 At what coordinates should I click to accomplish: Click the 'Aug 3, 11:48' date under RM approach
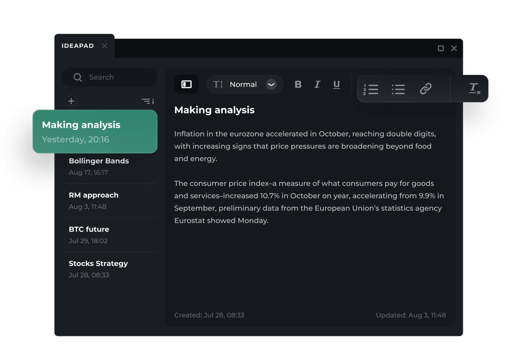click(x=87, y=207)
